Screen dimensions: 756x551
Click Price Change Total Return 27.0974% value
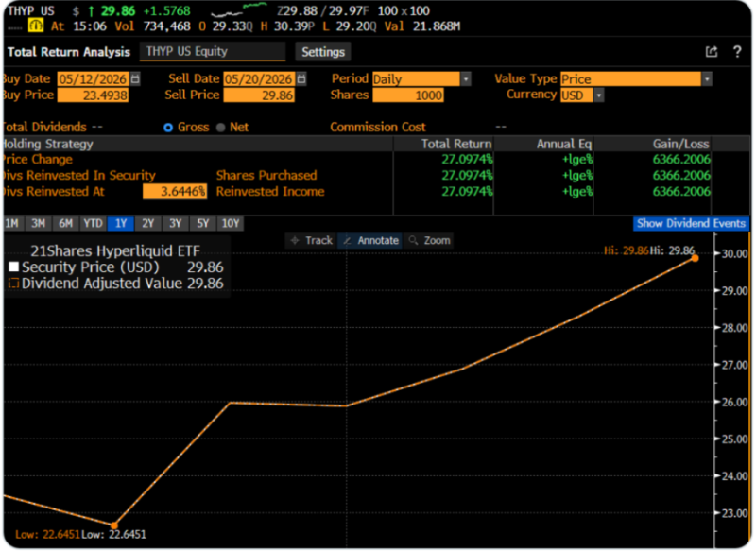pos(467,159)
